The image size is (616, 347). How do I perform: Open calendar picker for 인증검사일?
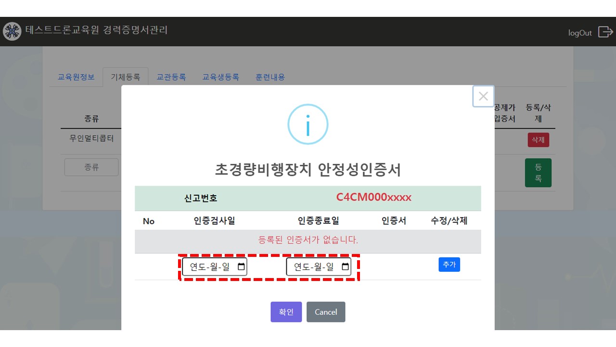(x=241, y=267)
